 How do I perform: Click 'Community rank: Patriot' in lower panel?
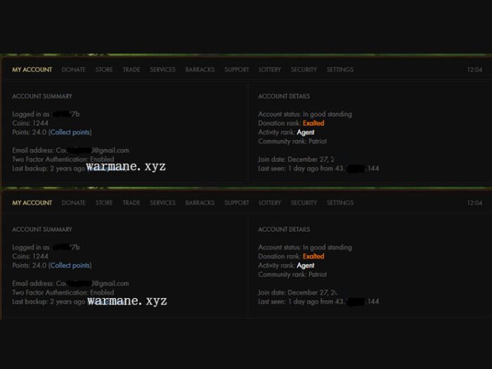(292, 274)
